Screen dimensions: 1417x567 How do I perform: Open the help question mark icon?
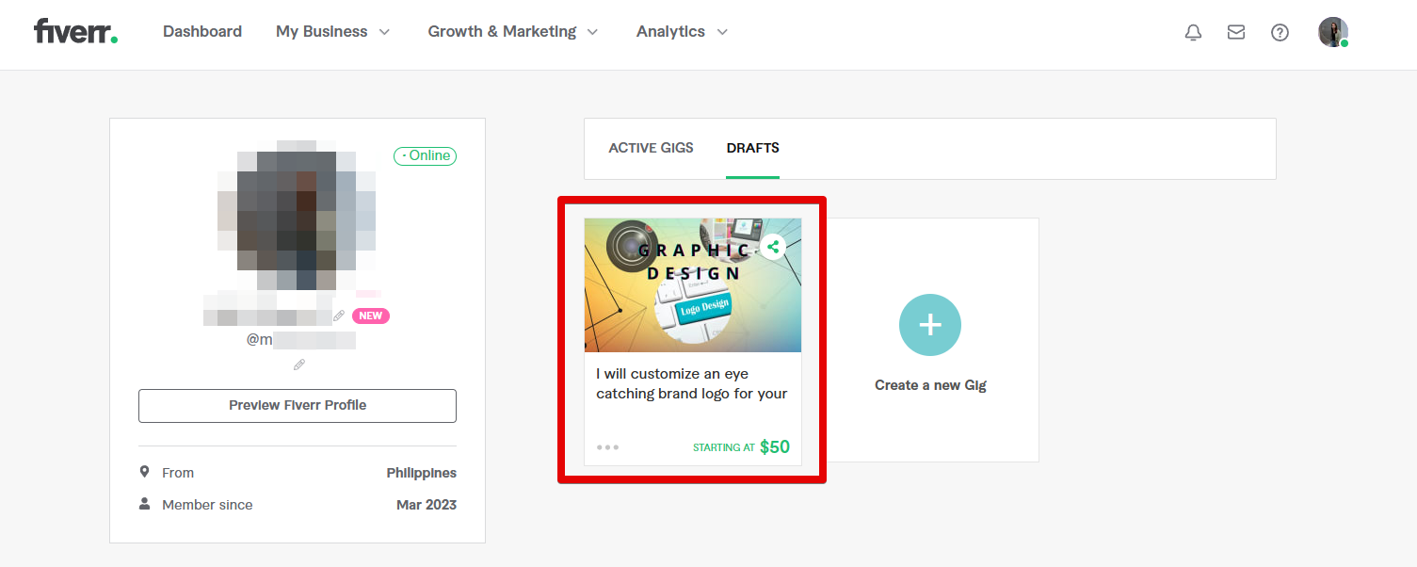click(x=1280, y=32)
